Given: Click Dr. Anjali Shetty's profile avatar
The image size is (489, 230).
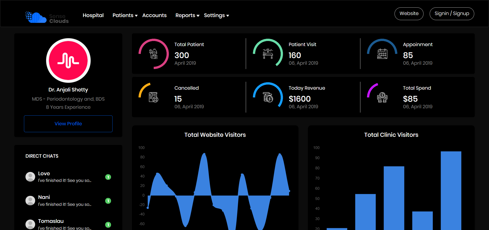Looking at the screenshot, I should tap(68, 60).
